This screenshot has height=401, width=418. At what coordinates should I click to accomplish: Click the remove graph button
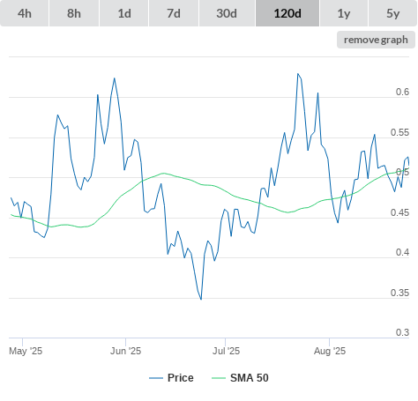pos(376,40)
